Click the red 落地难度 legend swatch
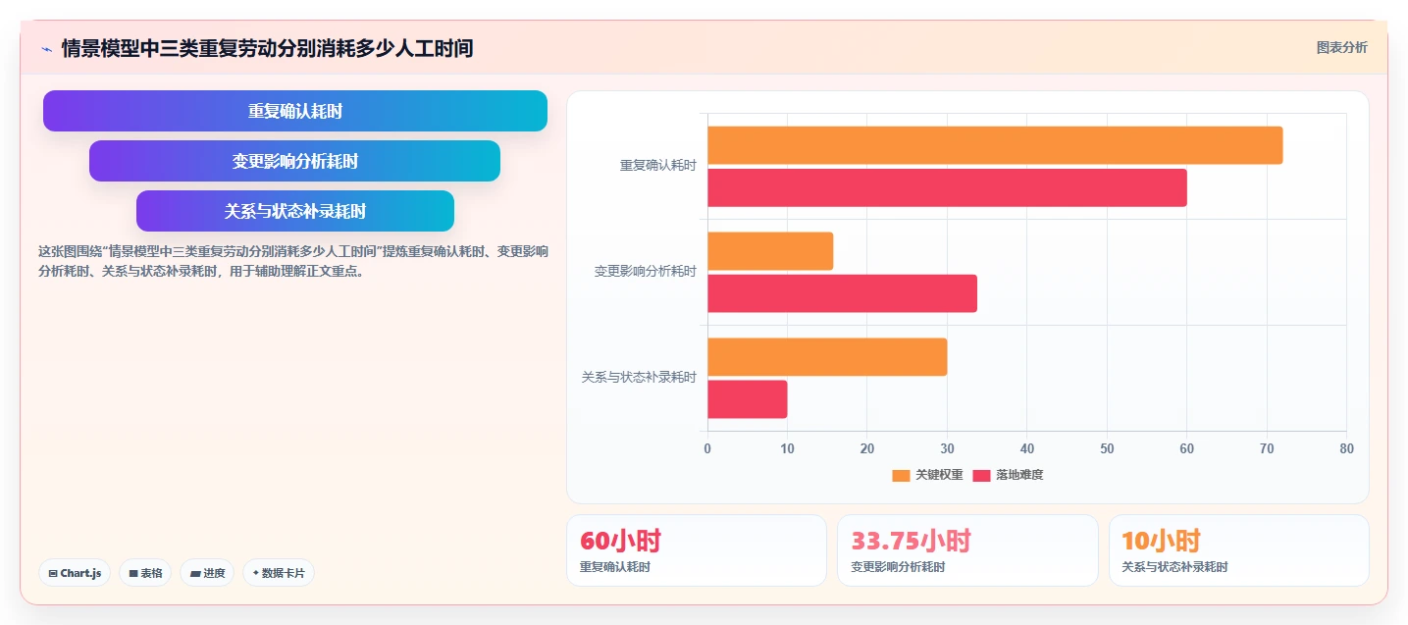Image resolution: width=1408 pixels, height=625 pixels. [x=981, y=475]
